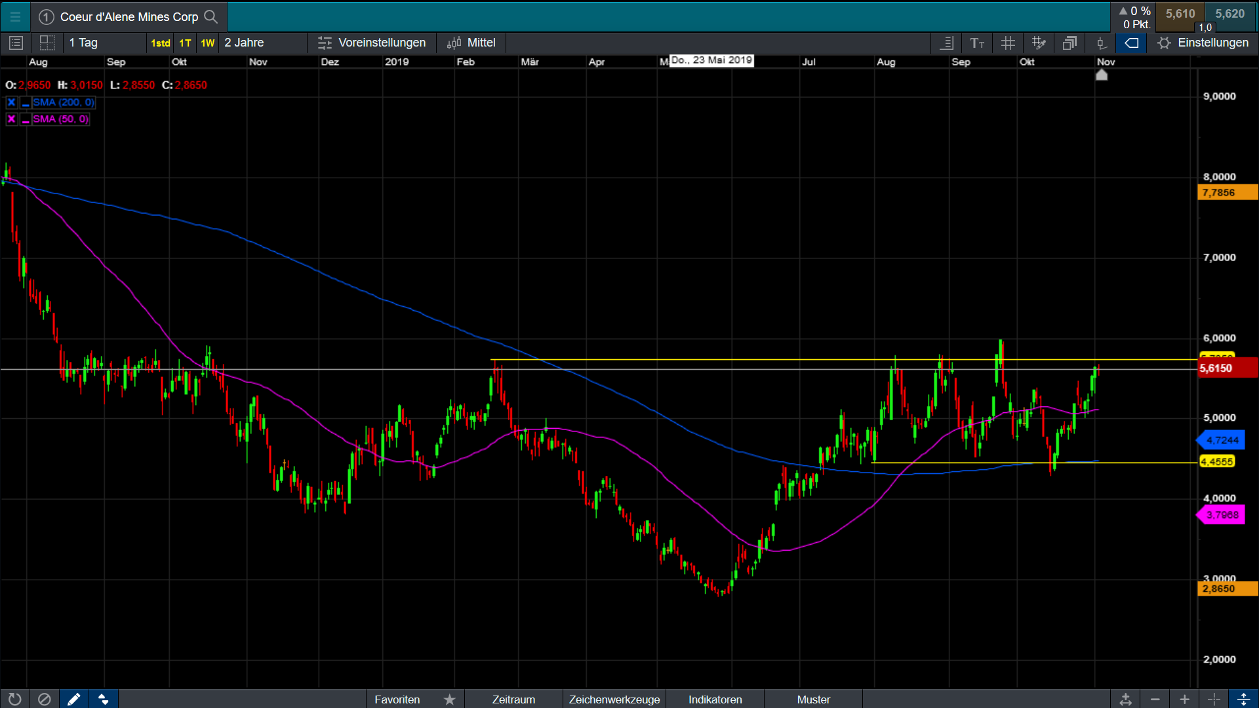Click the grid eyedropper color tool
Viewport: 1259px width, 708px height.
(x=1039, y=43)
